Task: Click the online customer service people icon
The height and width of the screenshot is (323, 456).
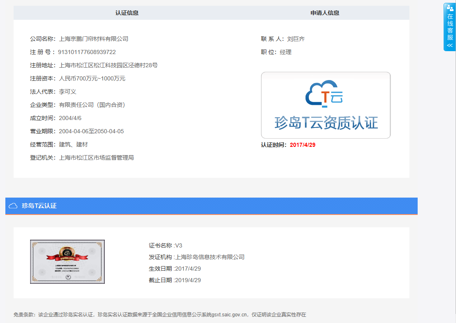Action: point(450,8)
